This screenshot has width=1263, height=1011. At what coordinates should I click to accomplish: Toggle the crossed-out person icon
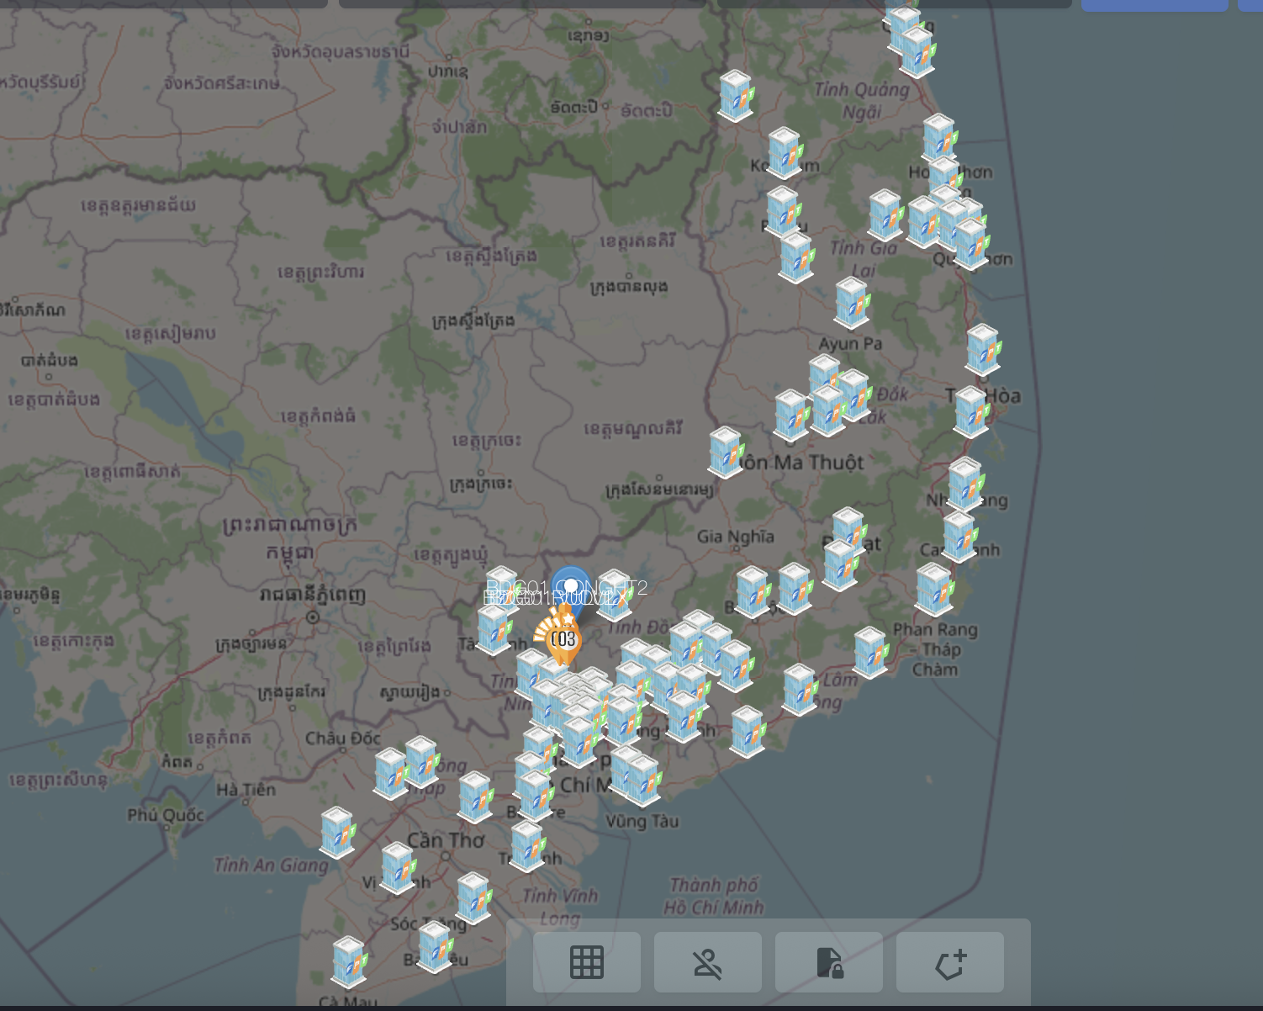(707, 962)
